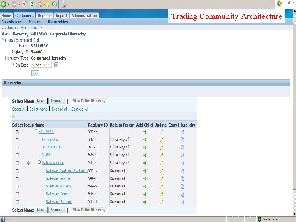Tick checkbox for Tom Thumb row
Viewport: 296px width, 222px height.
[17, 147]
